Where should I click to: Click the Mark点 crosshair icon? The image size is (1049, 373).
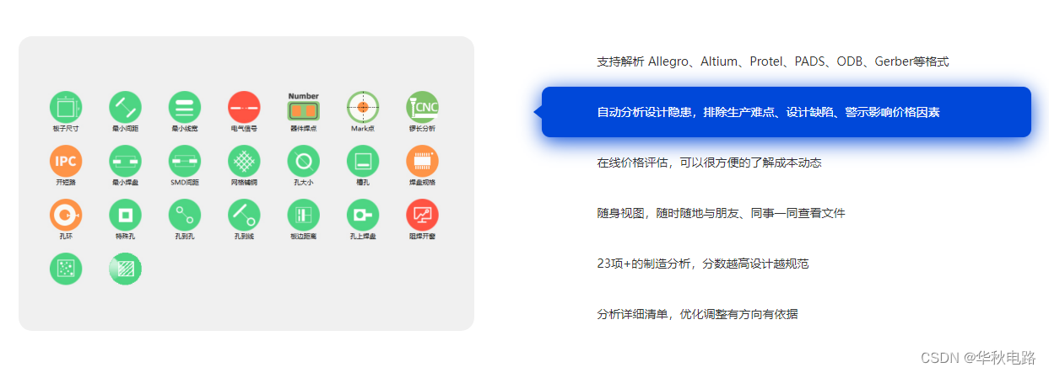pyautogui.click(x=363, y=107)
